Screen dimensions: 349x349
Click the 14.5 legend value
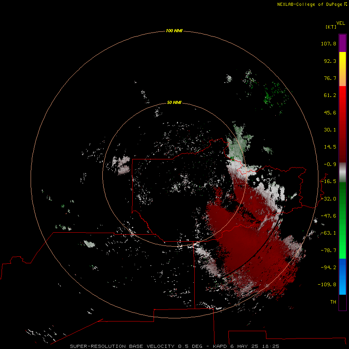click(330, 147)
